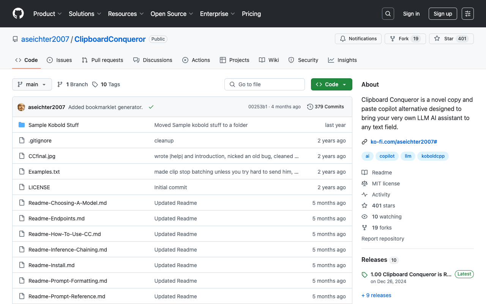Open the appearance settings icon beside Sign up

468,14
